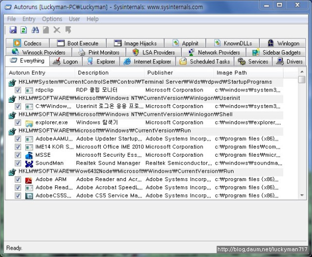Viewport: 312px width, 257px height.
Task: Disable the IME14 KOR checkbox
Action: coord(18,147)
